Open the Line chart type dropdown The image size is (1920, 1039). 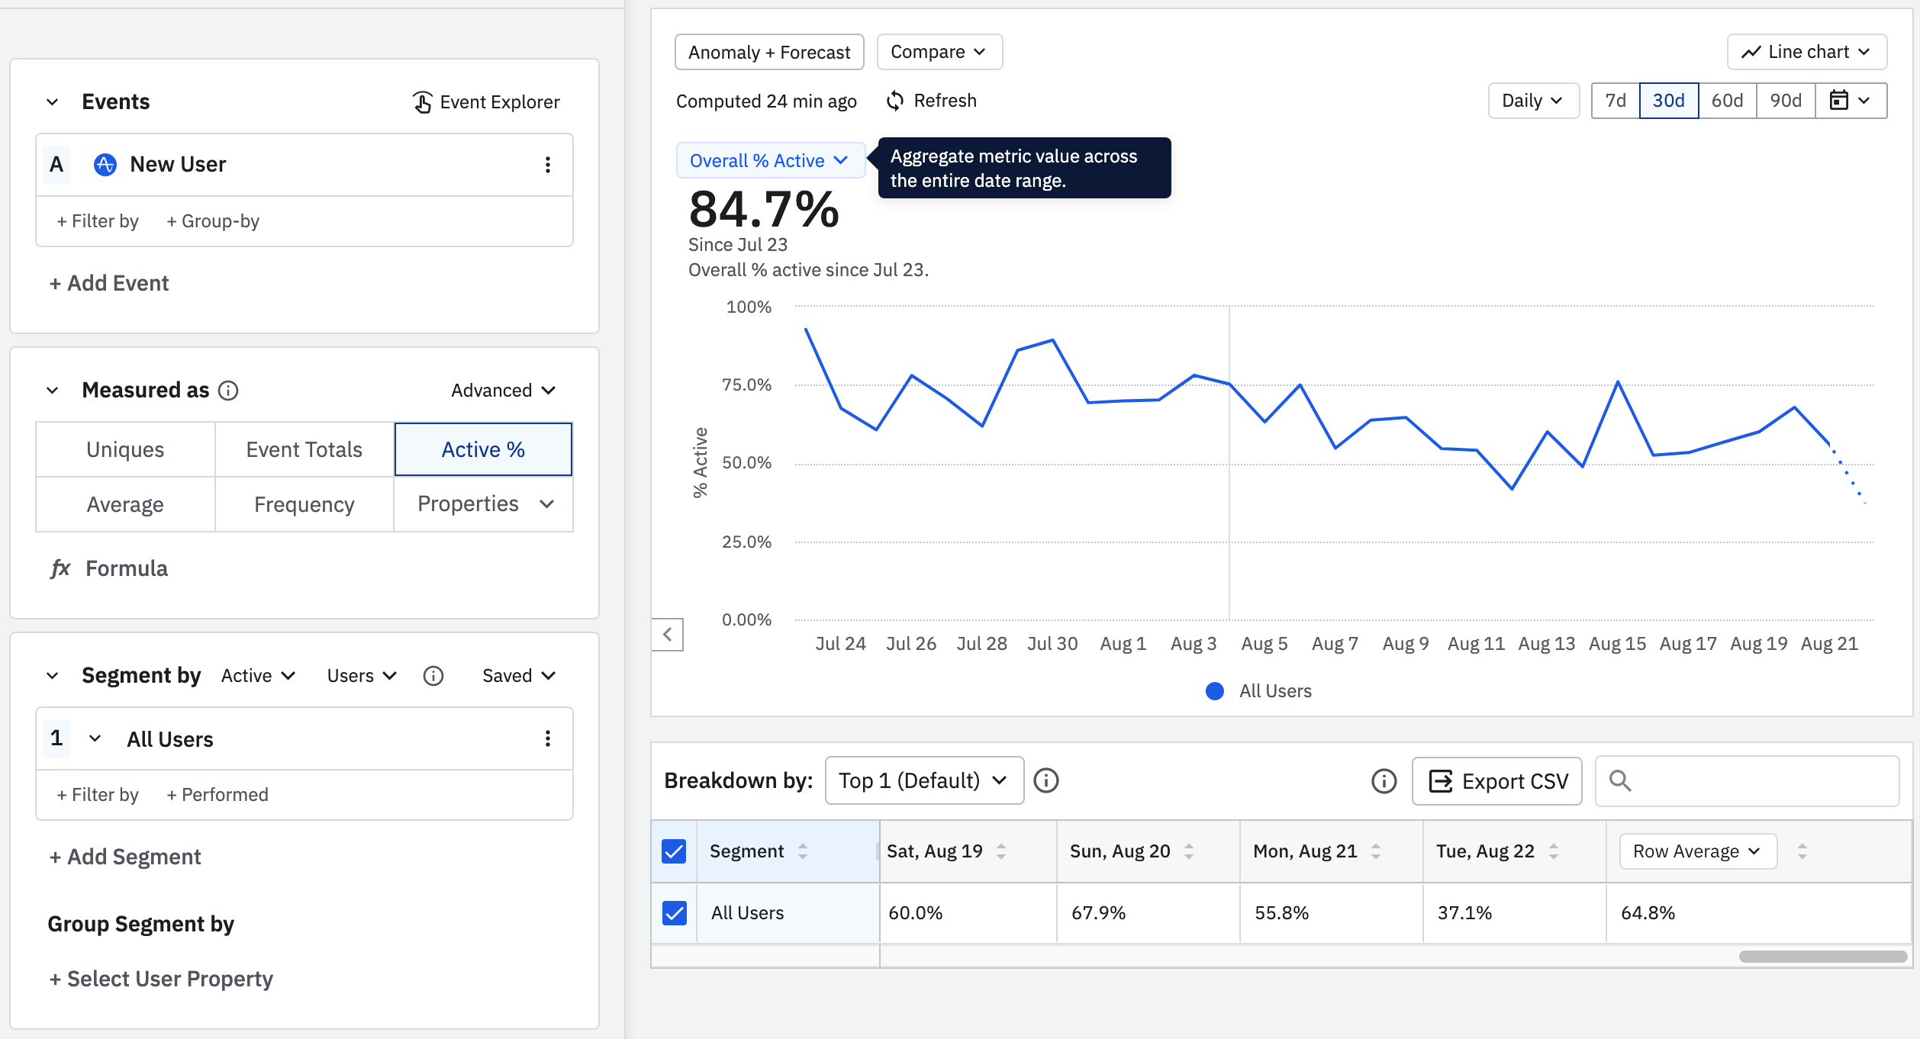pyautogui.click(x=1806, y=52)
